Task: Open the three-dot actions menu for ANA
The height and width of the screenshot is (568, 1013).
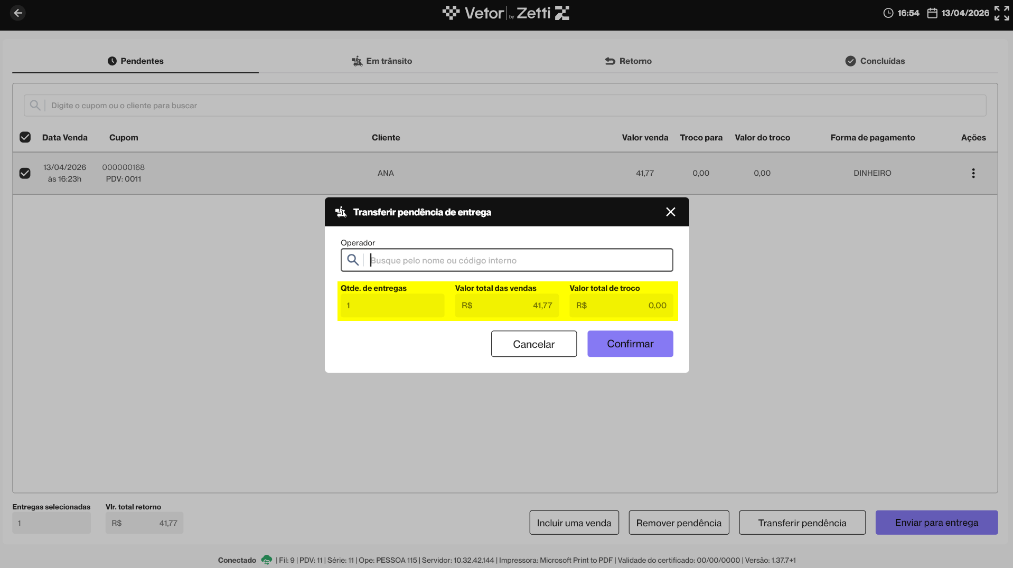Action: pos(973,173)
